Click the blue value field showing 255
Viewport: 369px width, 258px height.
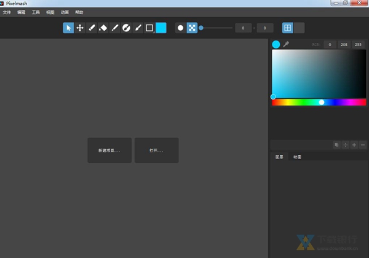[358, 44]
